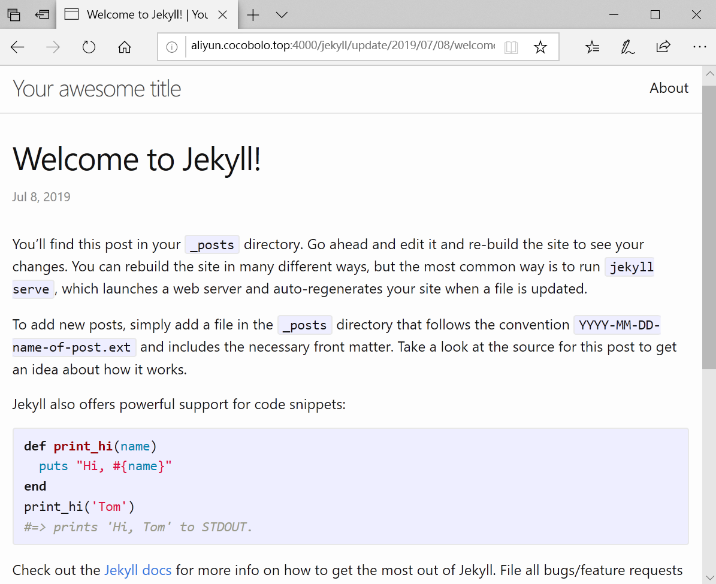Enter reading view
716x584 pixels.
click(x=511, y=47)
